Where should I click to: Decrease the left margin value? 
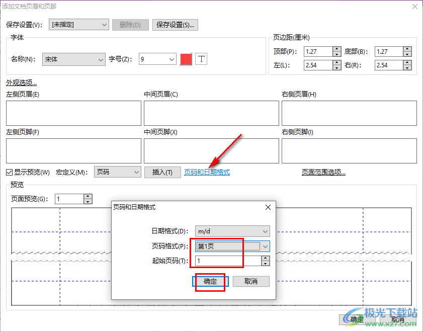(x=336, y=68)
